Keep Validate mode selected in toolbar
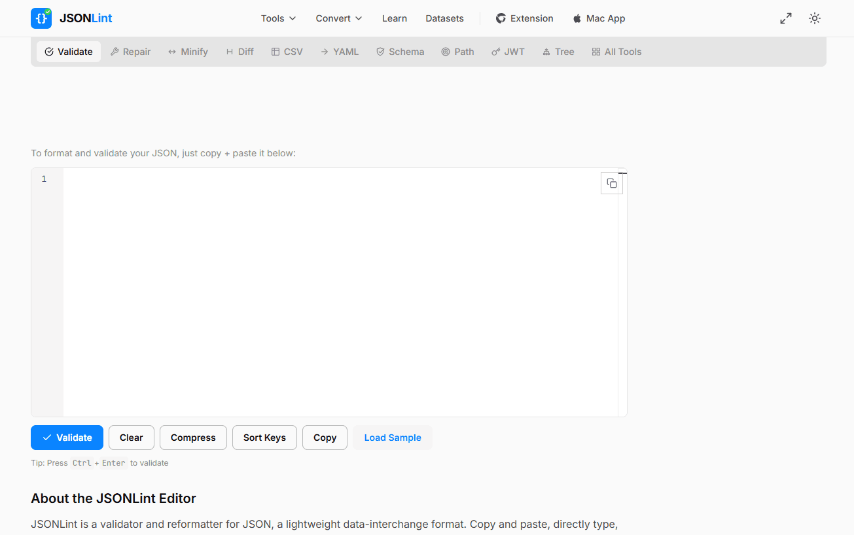Screen dimensions: 854x535 point(68,51)
